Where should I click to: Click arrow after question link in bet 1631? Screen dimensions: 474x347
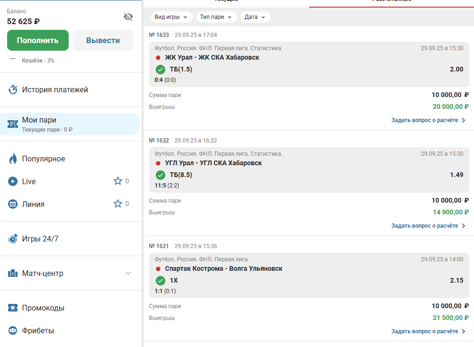click(x=464, y=331)
